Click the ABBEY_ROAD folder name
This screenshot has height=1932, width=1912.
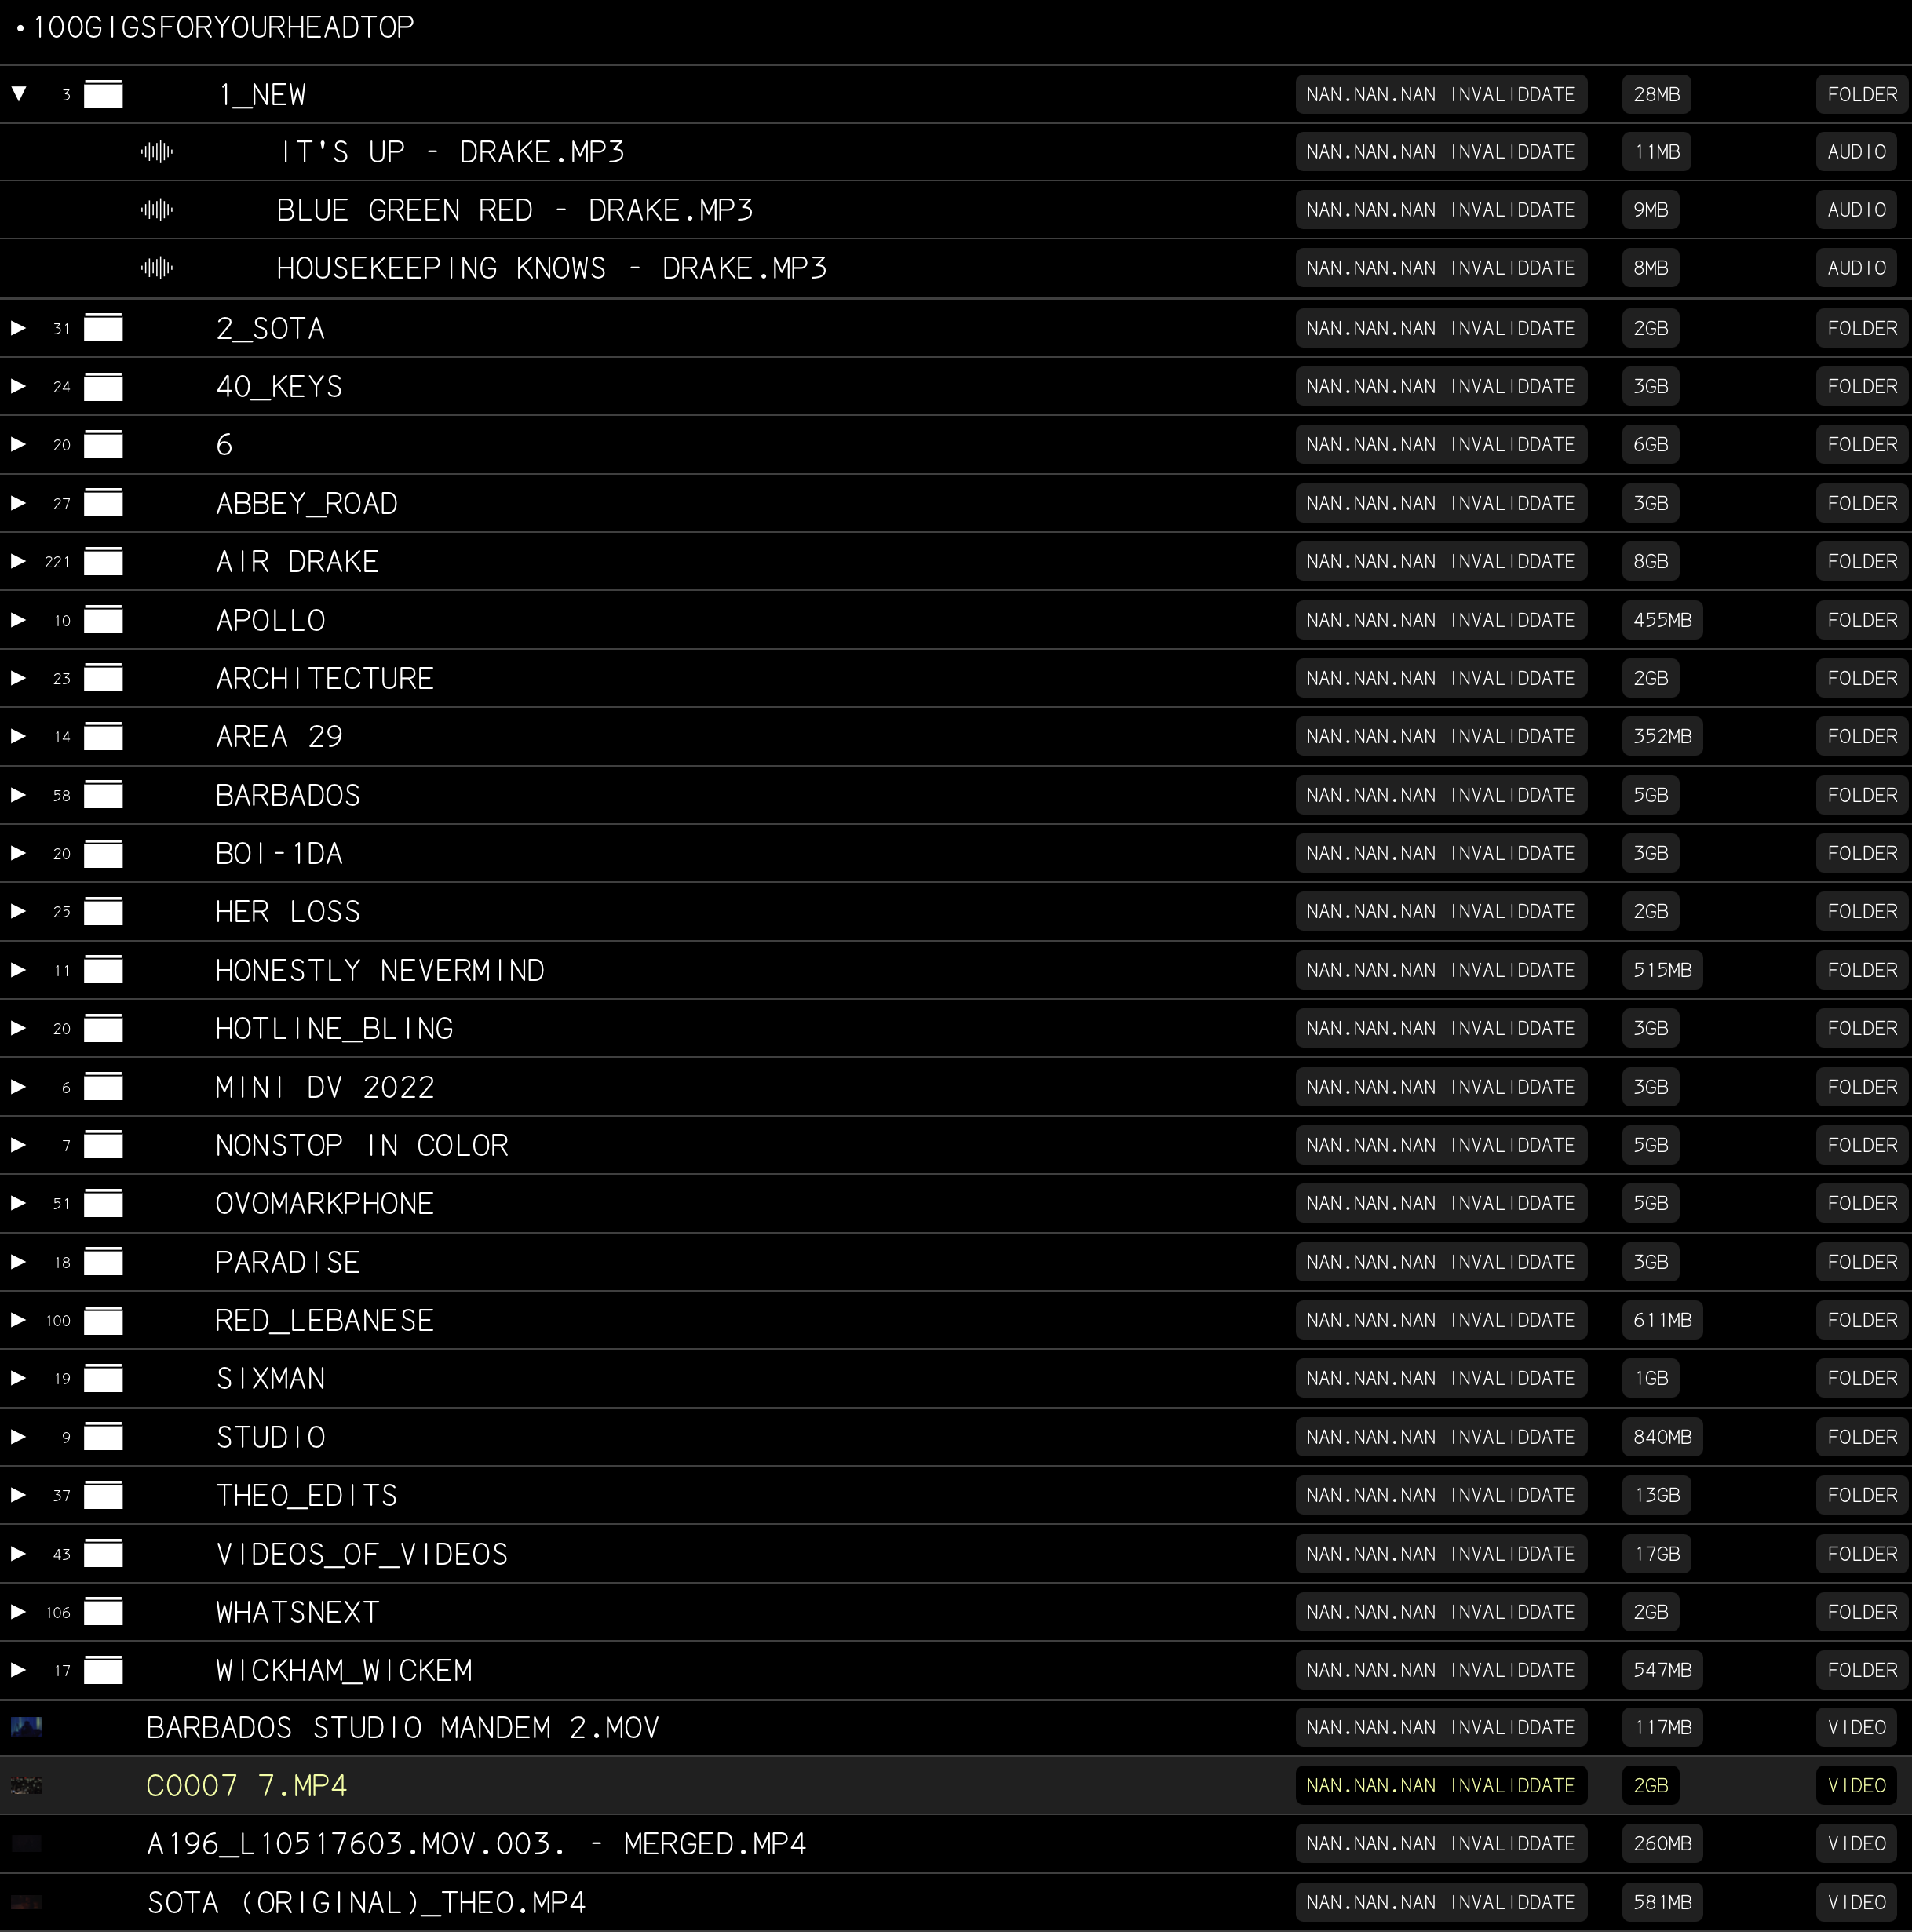click(307, 503)
